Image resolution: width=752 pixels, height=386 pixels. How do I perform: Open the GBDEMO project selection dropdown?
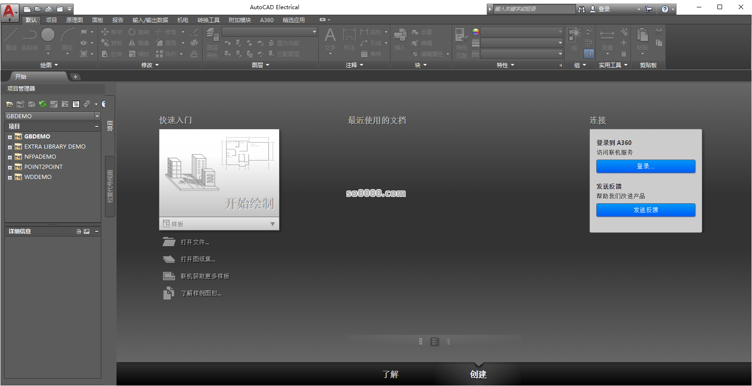click(97, 116)
